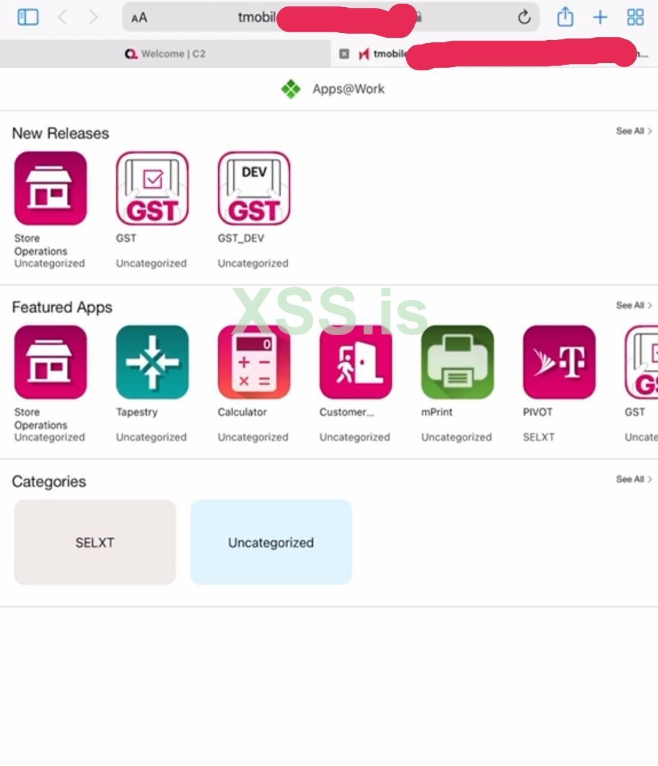Open reader text size AA menu

139,18
